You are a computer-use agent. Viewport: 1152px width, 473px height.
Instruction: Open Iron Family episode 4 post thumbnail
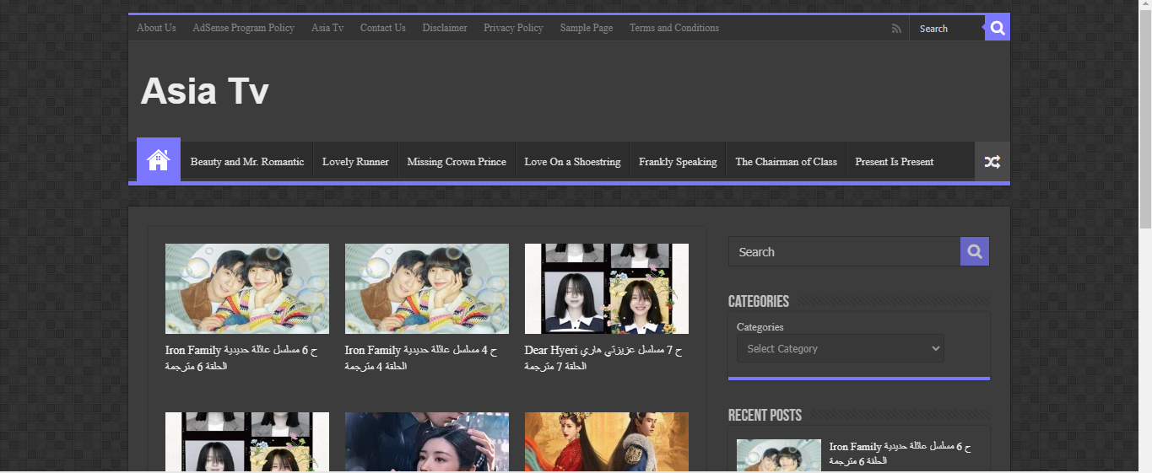427,289
